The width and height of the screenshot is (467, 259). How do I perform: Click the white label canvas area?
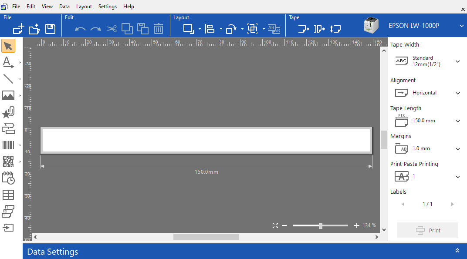click(x=206, y=141)
